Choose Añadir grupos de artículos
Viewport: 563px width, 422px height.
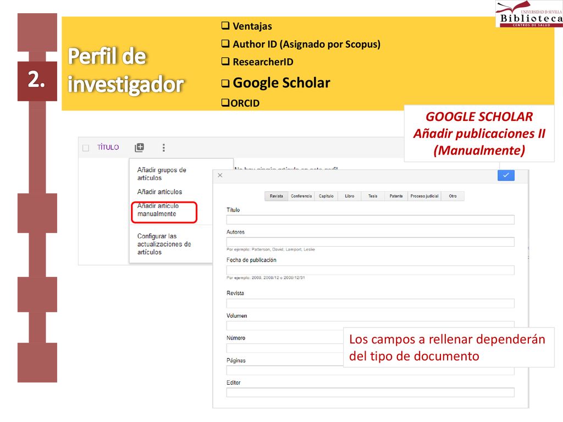162,174
